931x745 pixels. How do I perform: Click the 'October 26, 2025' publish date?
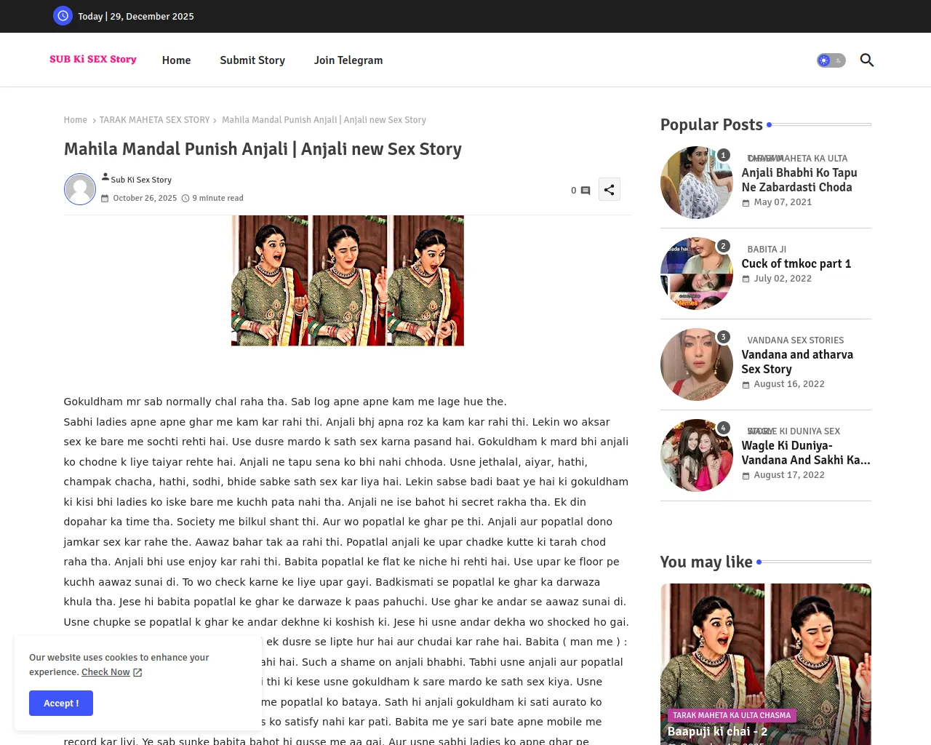tap(145, 199)
